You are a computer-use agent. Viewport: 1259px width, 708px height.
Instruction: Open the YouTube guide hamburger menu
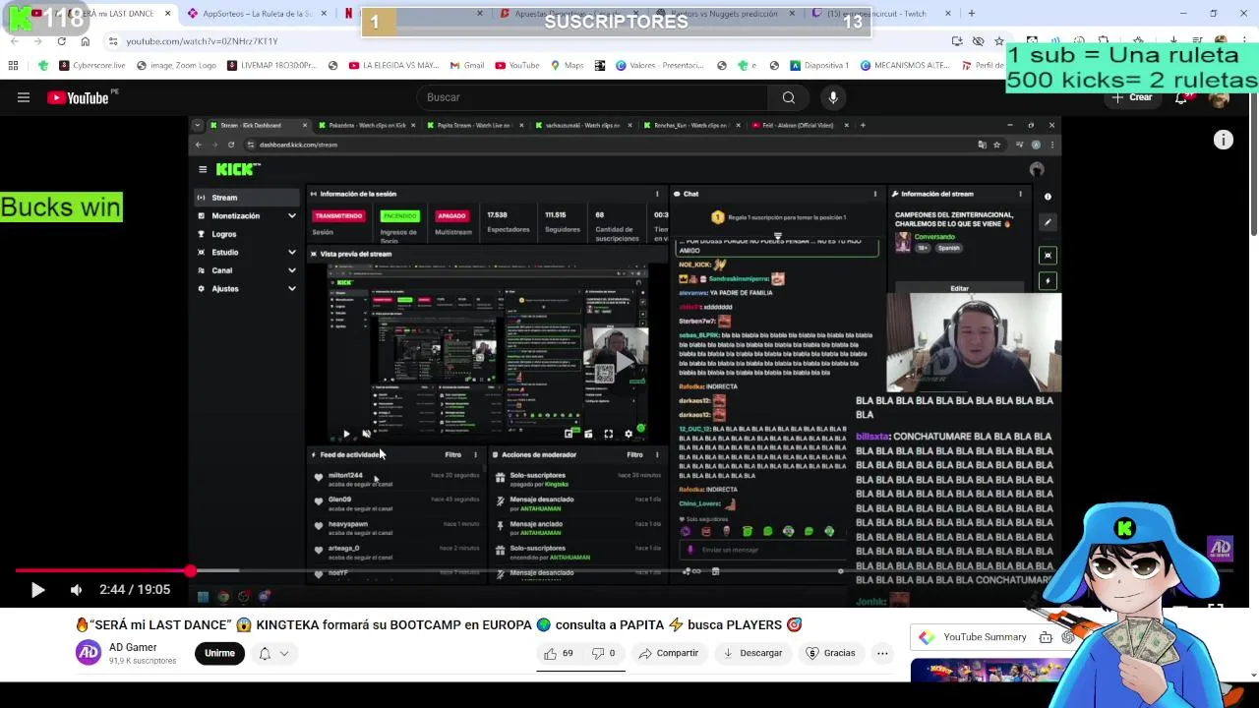24,97
